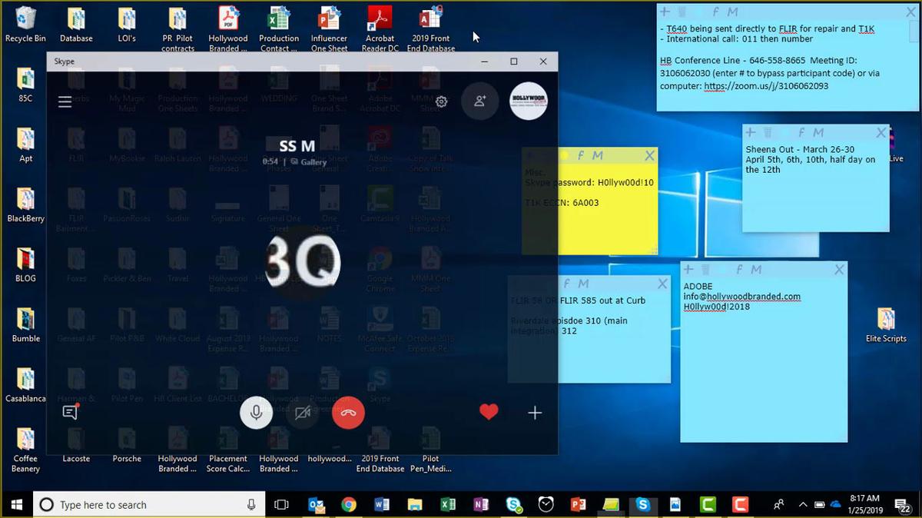This screenshot has width=922, height=518.
Task: Open Outlook from the taskbar
Action: coord(316,504)
